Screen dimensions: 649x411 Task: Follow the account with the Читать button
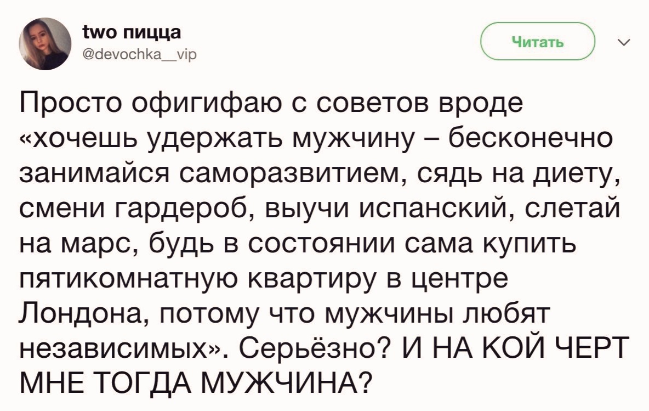tap(537, 42)
